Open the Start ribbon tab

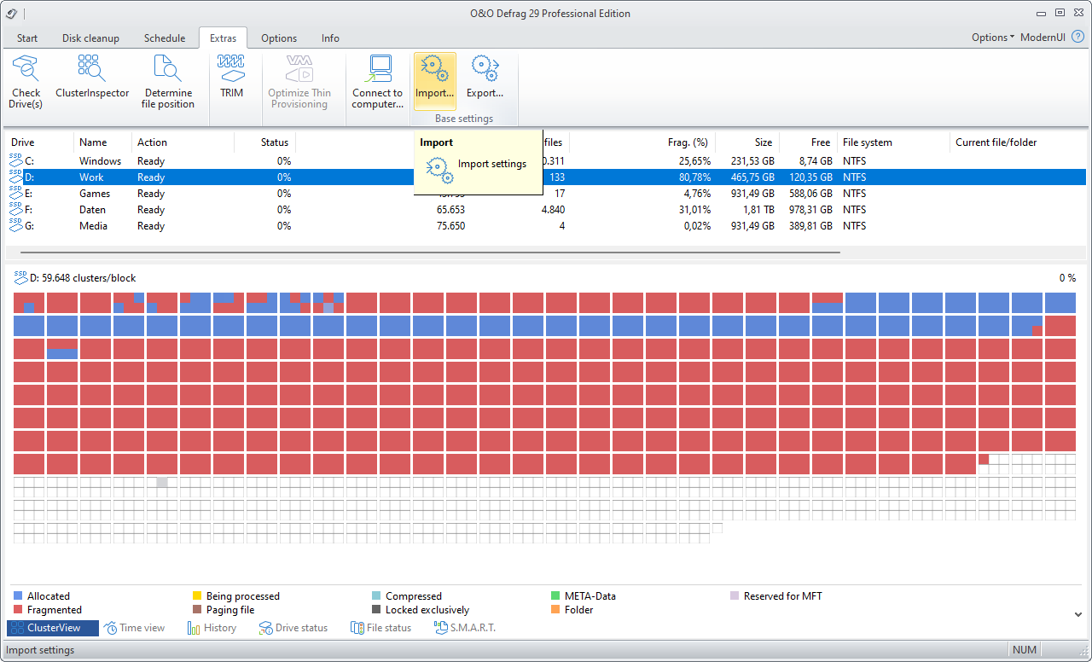coord(27,38)
